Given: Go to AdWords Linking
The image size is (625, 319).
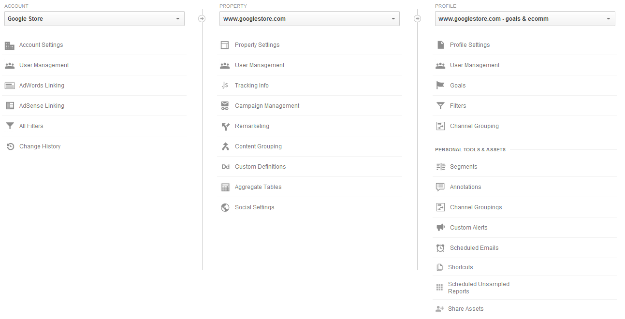Looking at the screenshot, I should [x=42, y=86].
